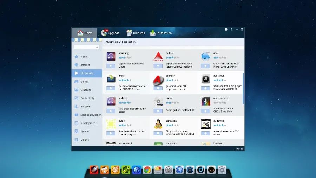Switch to the Uninstall tab
This screenshot has width=316, height=178.
tap(136, 33)
